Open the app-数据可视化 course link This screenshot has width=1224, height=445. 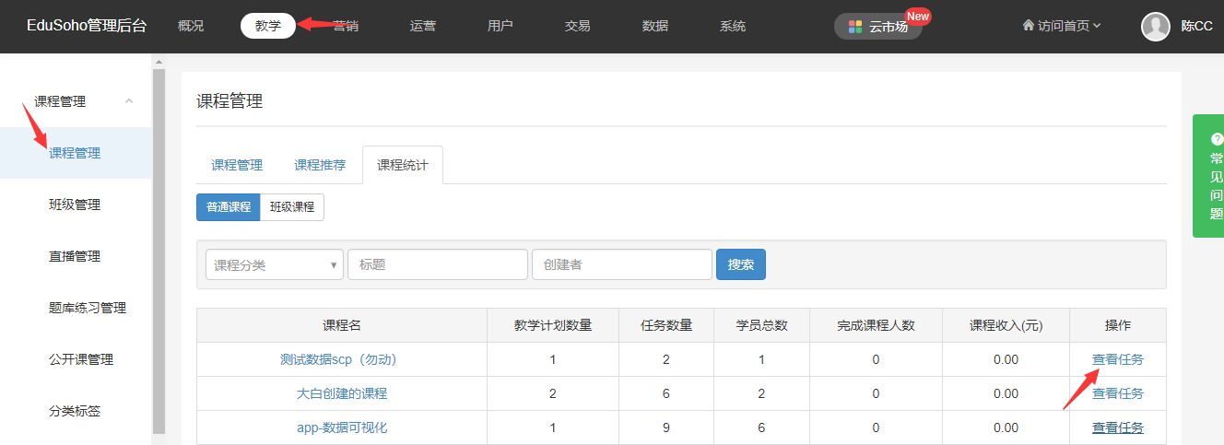342,427
